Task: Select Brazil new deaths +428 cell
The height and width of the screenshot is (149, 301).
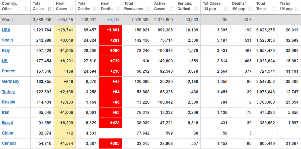Action: tap(110, 123)
